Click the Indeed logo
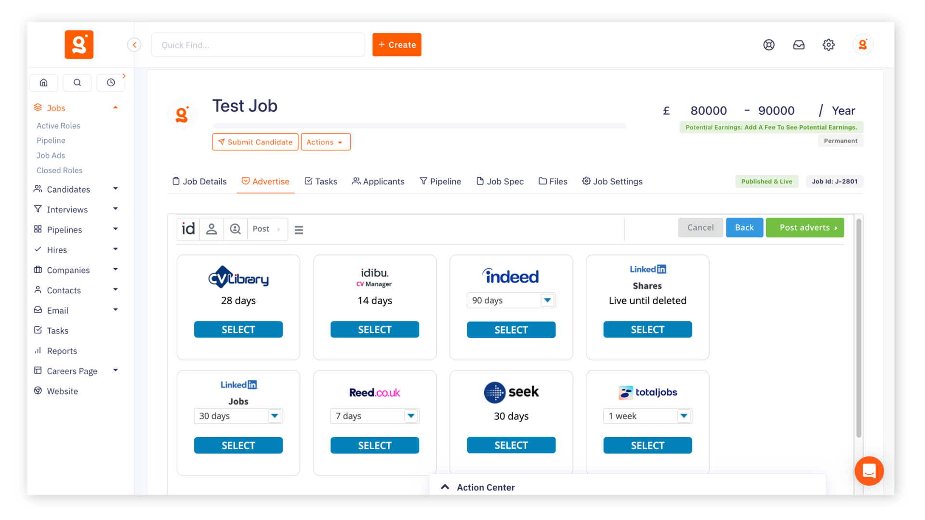Screen dimensions: 925x520 click(511, 276)
